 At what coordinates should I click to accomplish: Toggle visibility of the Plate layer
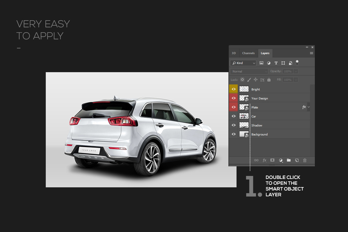click(233, 107)
